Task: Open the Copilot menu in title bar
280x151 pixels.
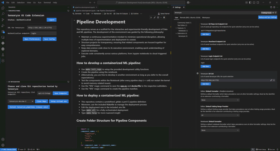Action: point(189,2)
